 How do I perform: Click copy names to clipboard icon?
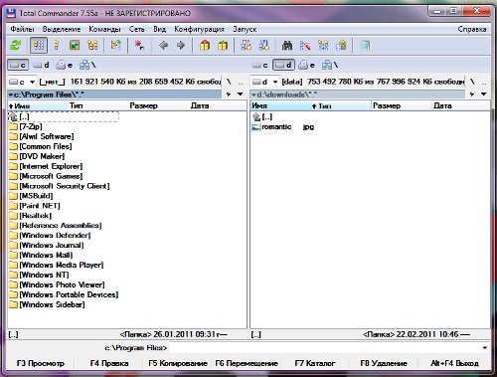[x=341, y=45]
